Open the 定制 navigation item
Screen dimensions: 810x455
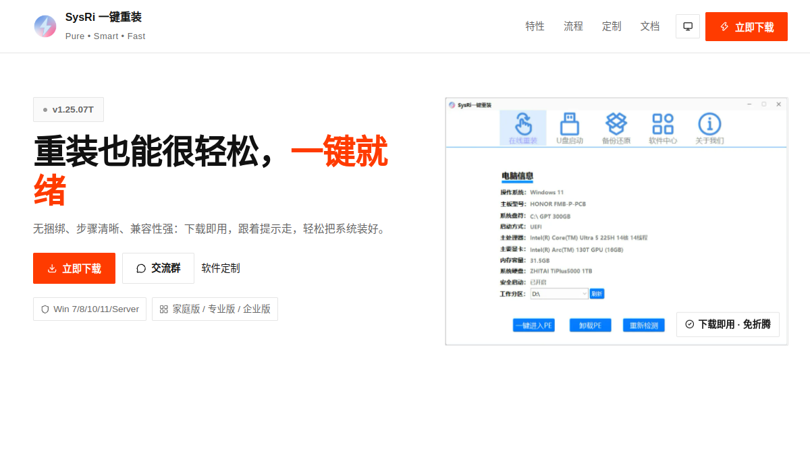tap(612, 26)
